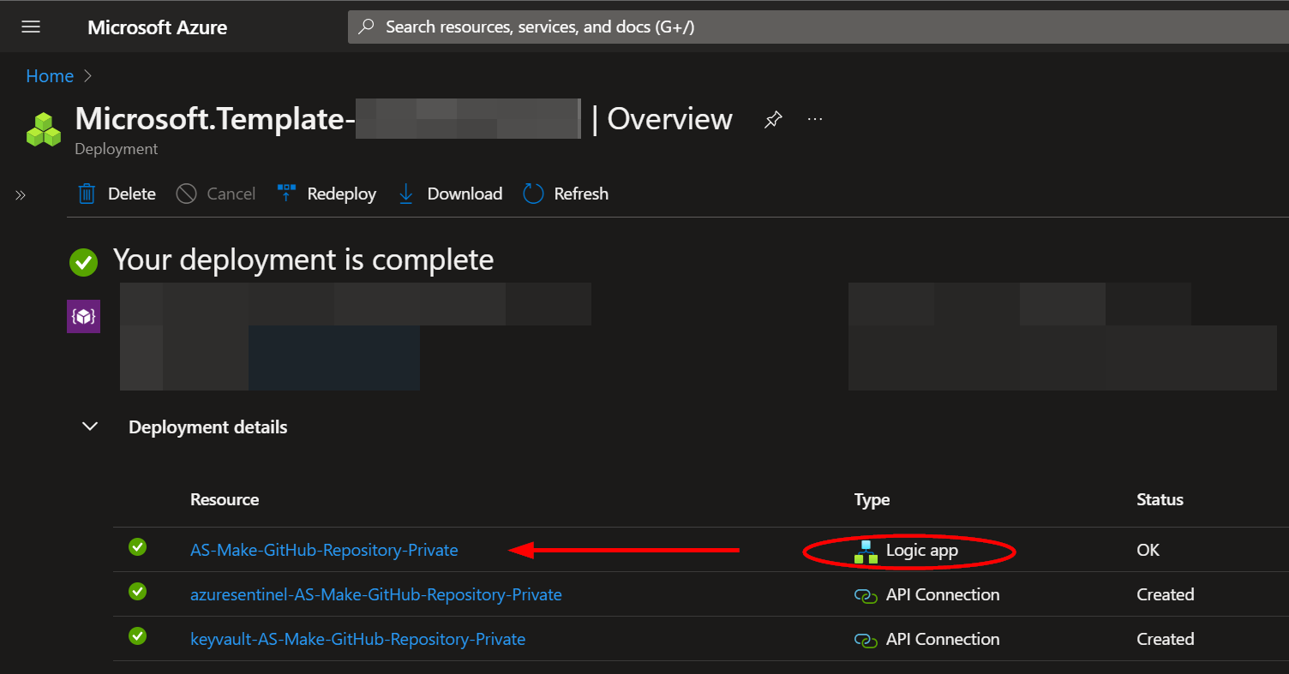1289x674 pixels.
Task: Click the Deployment subtitle under the title
Action: point(117,149)
